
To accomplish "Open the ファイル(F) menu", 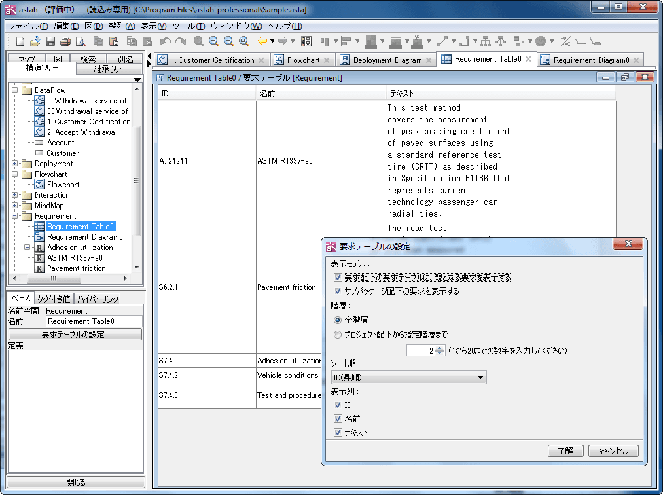I will [x=28, y=26].
